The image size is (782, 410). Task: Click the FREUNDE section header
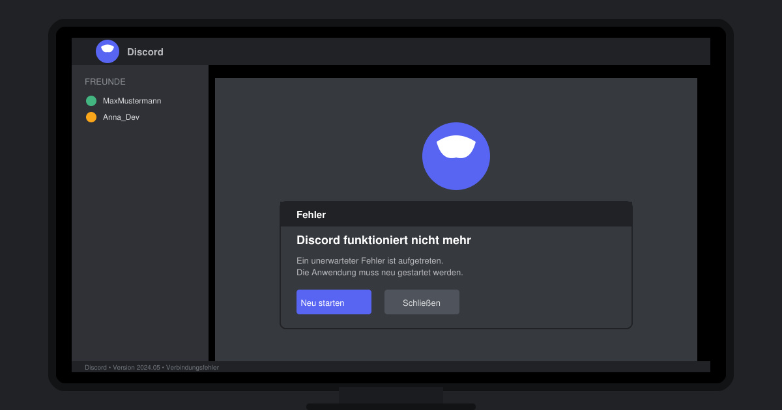point(105,82)
